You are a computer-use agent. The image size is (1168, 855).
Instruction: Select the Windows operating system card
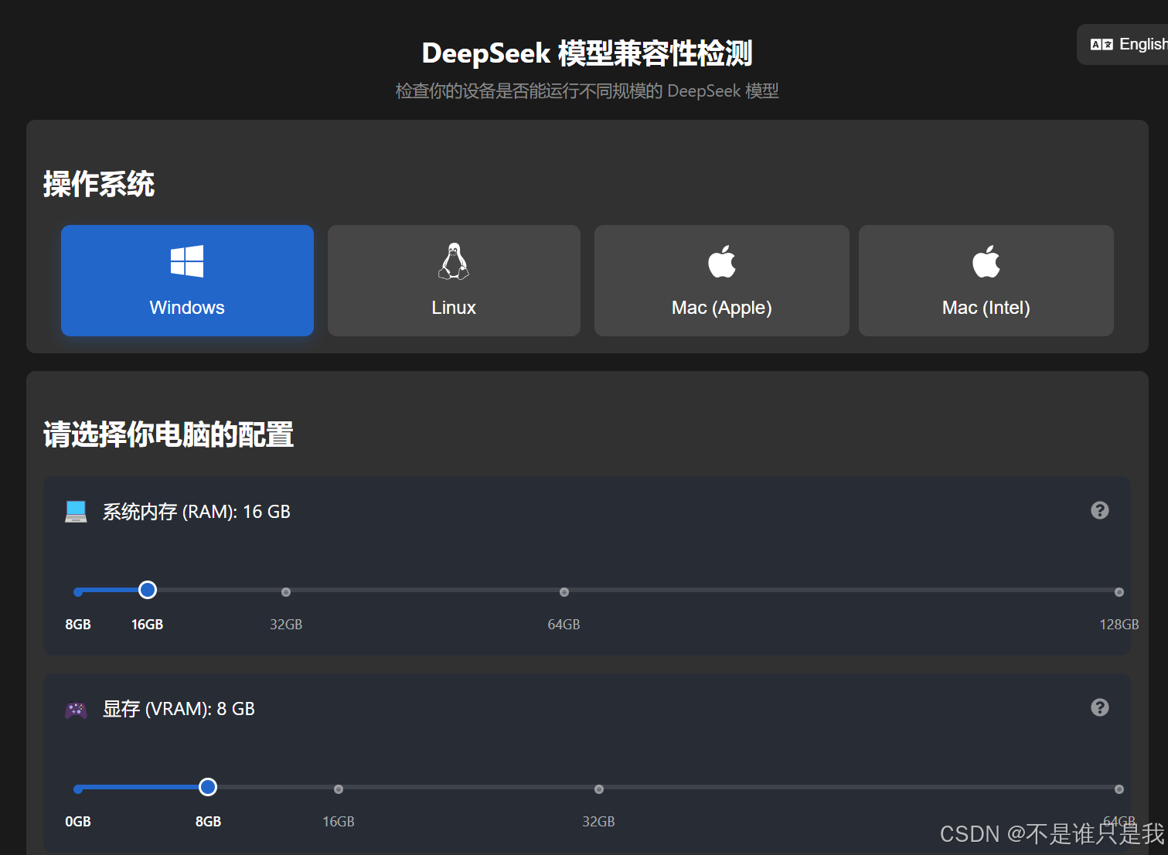coord(187,281)
